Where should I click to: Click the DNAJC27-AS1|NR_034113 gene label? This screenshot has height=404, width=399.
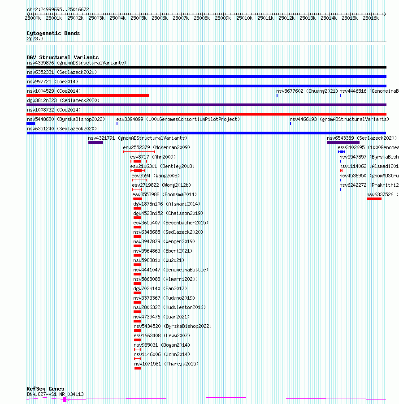tap(55, 394)
